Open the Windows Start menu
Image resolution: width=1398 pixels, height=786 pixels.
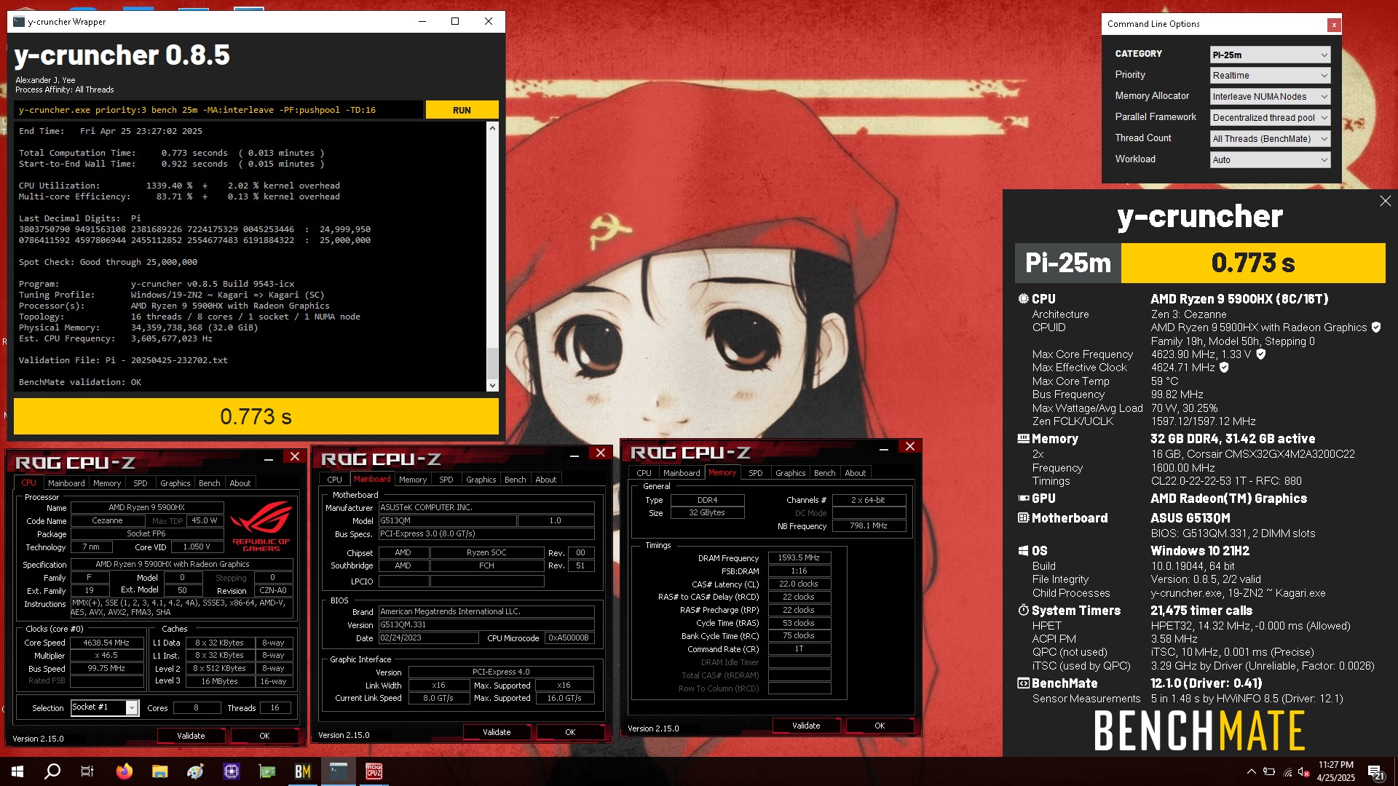tap(17, 771)
